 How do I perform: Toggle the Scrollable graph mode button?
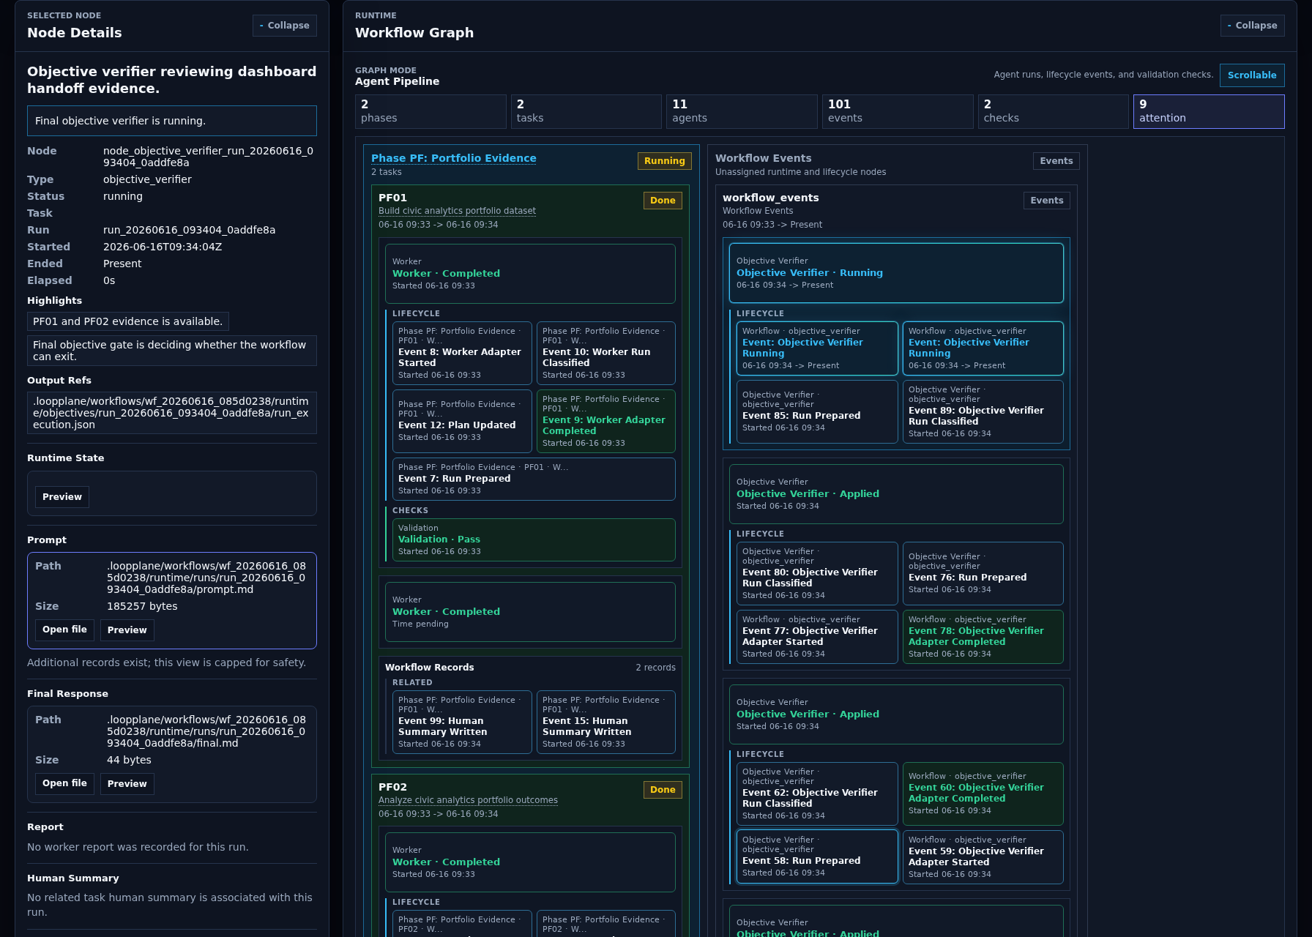pyautogui.click(x=1252, y=75)
